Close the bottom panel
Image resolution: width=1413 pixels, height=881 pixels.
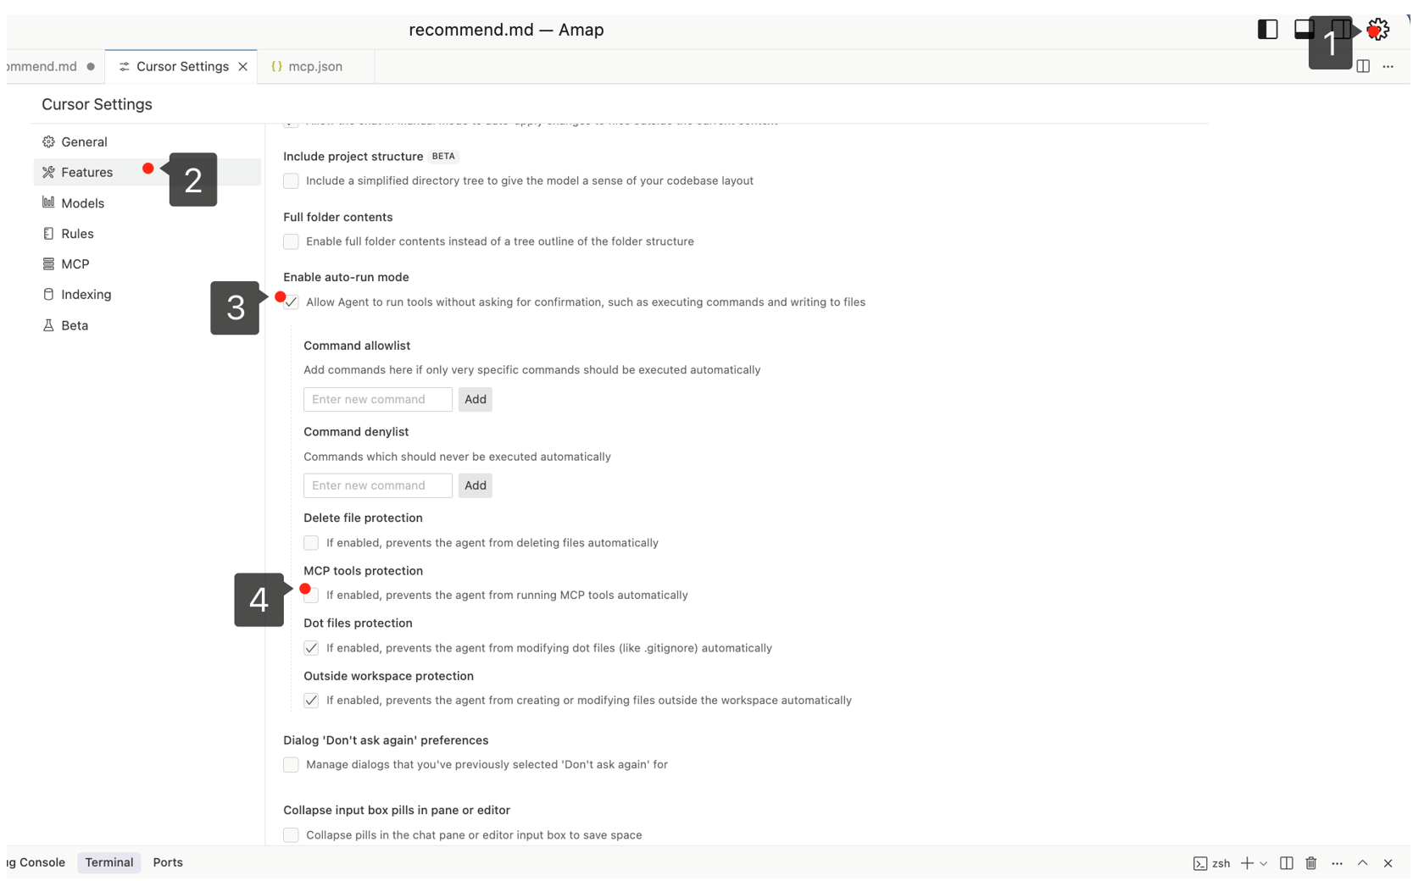1388,863
